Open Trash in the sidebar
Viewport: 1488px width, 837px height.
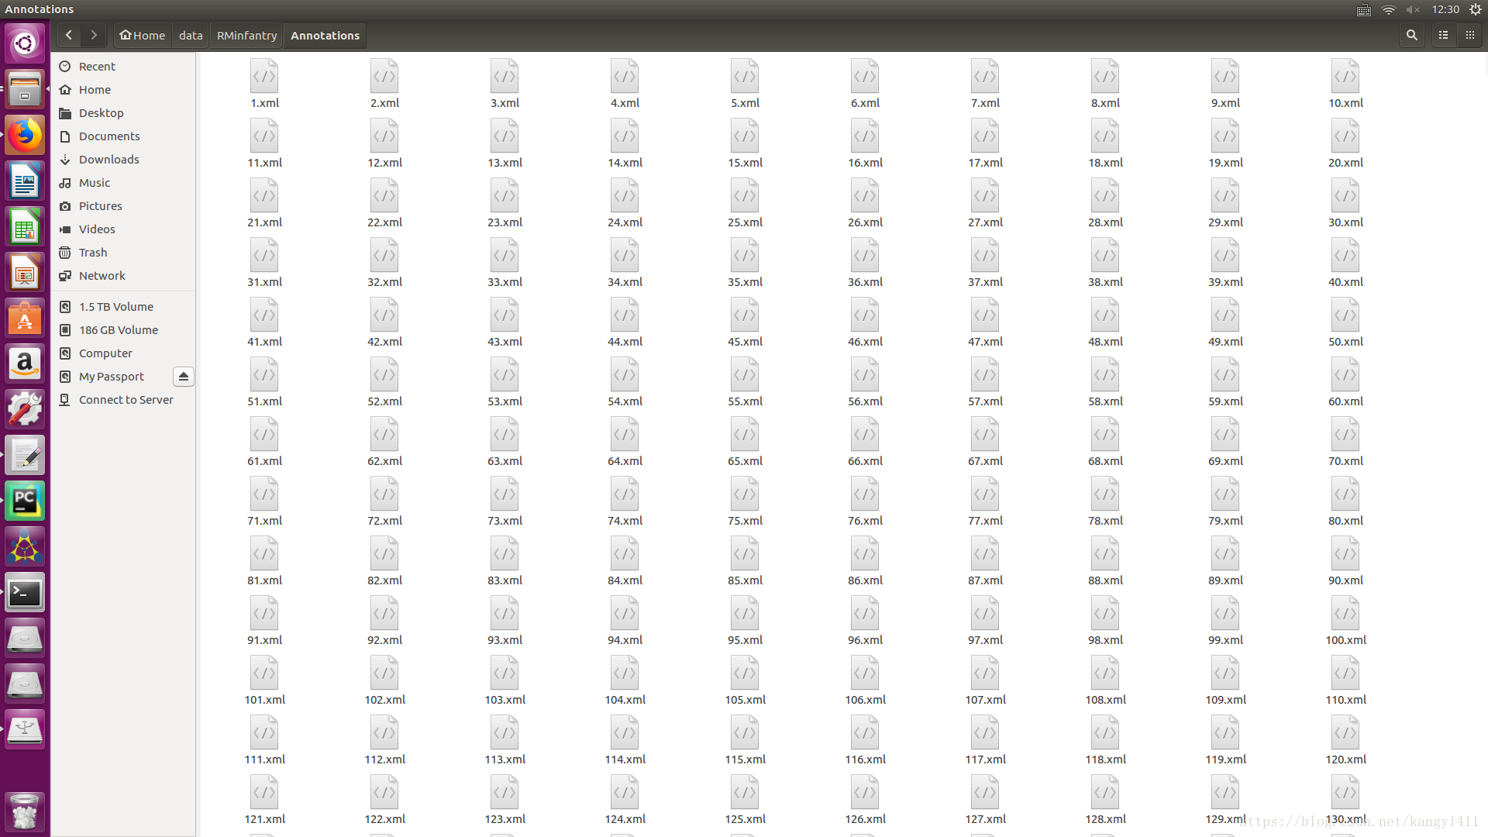tap(123, 253)
